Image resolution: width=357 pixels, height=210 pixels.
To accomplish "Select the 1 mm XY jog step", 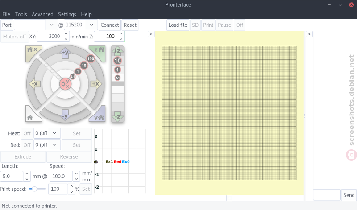I will coord(78,71).
